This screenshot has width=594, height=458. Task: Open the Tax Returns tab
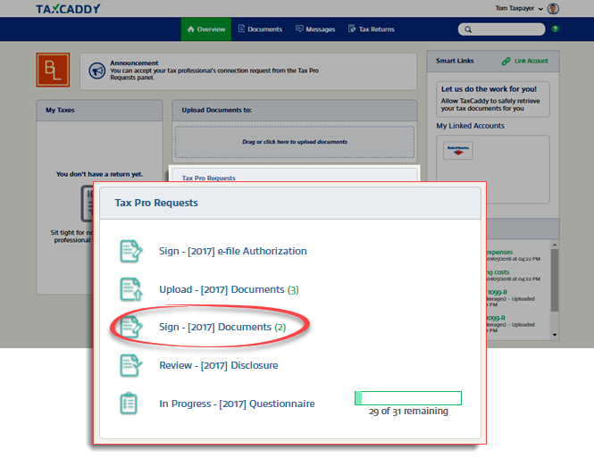[372, 29]
